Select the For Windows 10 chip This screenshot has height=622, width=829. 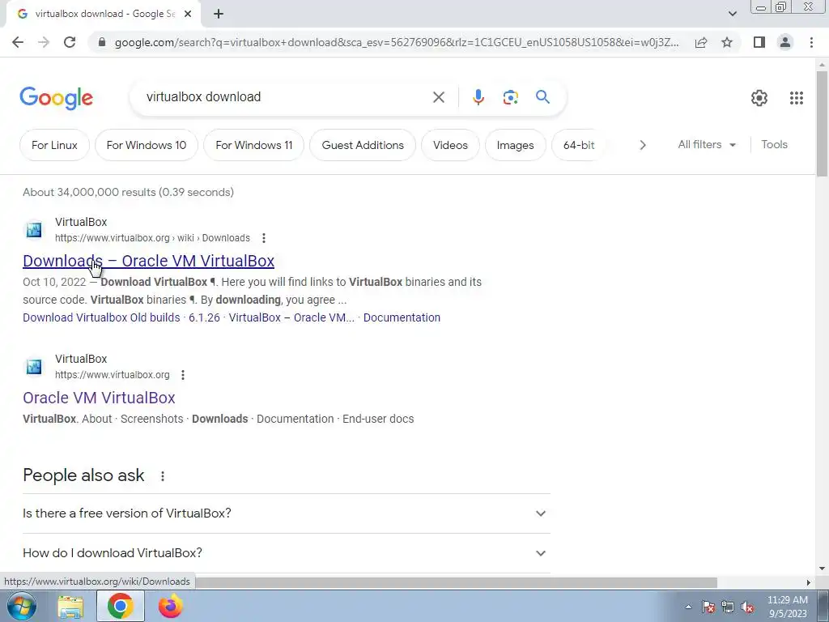click(147, 145)
